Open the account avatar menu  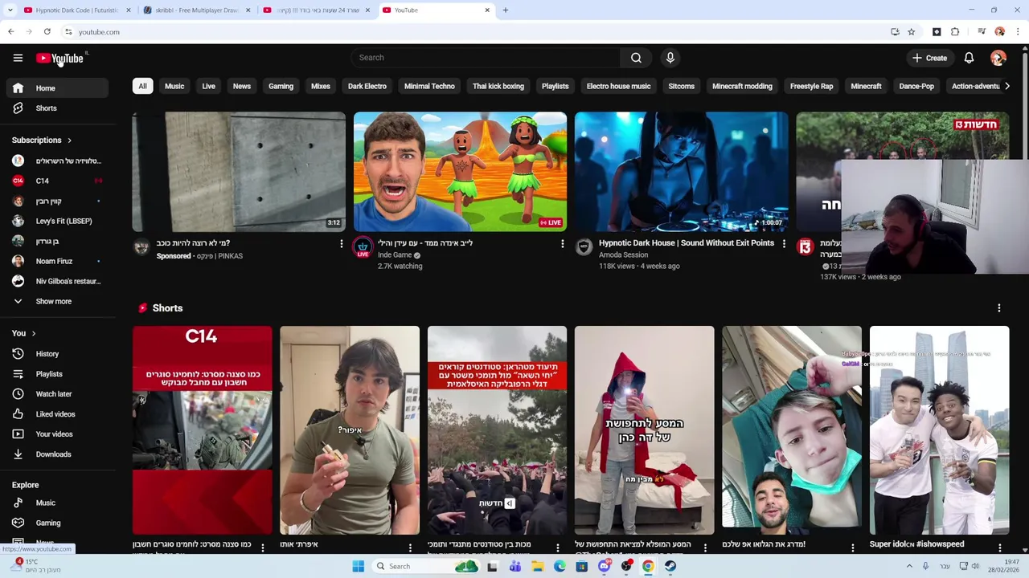click(x=998, y=58)
